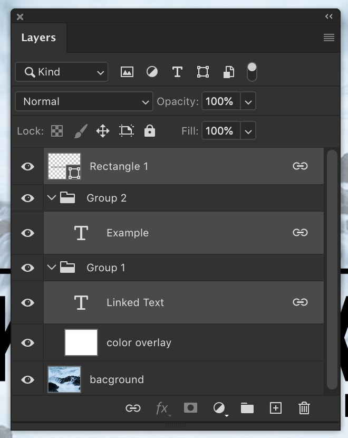Viewport: 348px width, 438px height.
Task: Open the Normal blend mode dropdown
Action: pyautogui.click(x=84, y=102)
